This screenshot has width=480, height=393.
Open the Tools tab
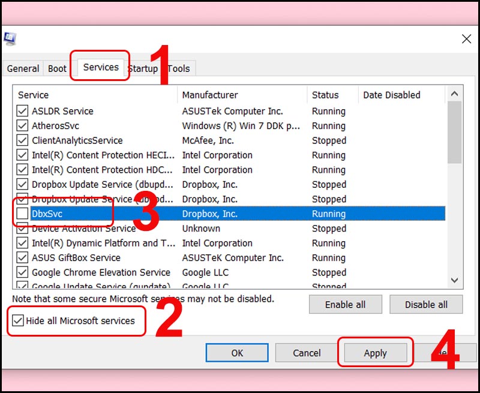click(179, 68)
